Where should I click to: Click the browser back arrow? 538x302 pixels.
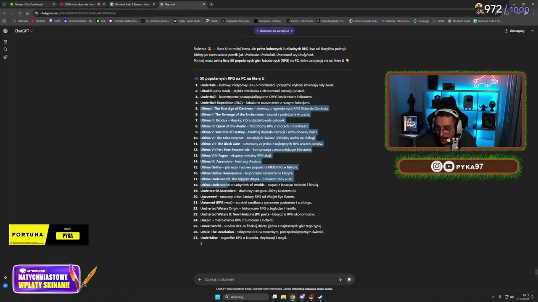pos(4,13)
